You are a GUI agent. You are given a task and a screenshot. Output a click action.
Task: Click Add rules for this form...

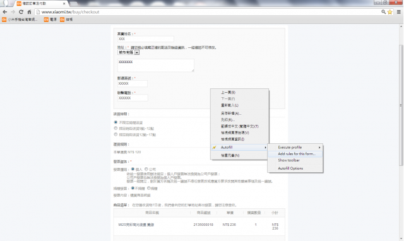pyautogui.click(x=295, y=154)
